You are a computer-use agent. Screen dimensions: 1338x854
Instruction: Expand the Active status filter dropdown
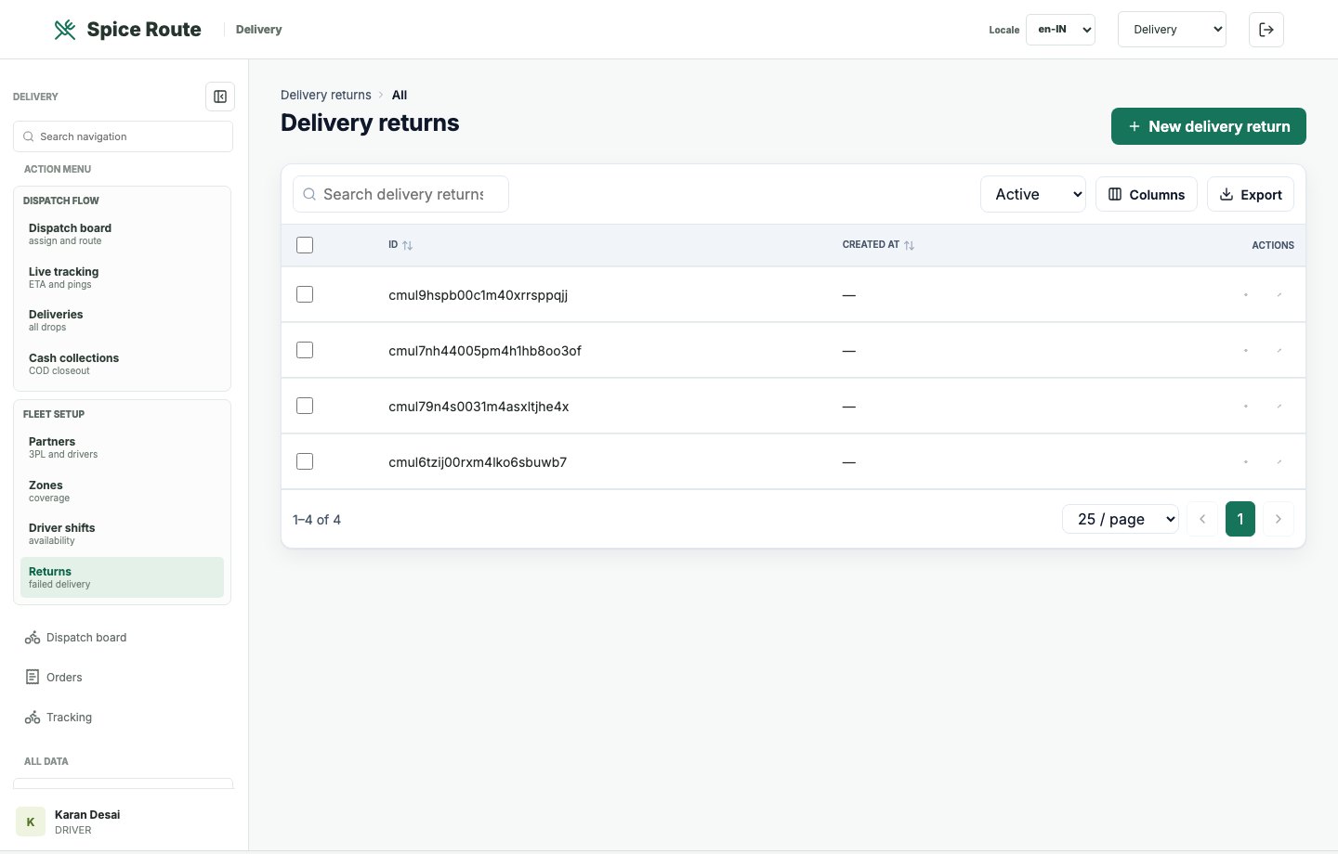[1033, 194]
